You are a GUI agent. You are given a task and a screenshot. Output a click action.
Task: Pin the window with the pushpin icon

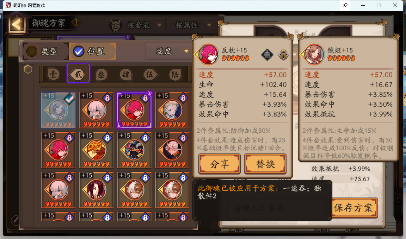coord(345,5)
